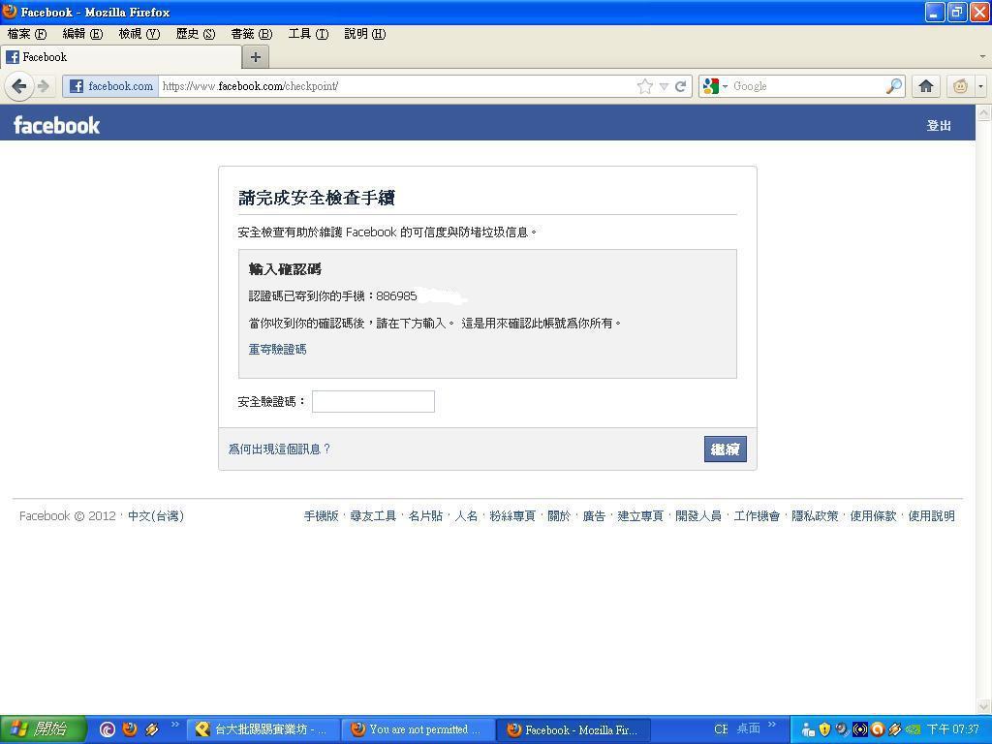Go back with the browser Back arrow
The image size is (992, 744).
(x=19, y=85)
